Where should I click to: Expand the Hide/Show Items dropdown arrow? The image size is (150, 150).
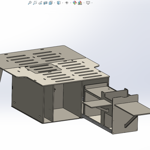tap(70, 3)
